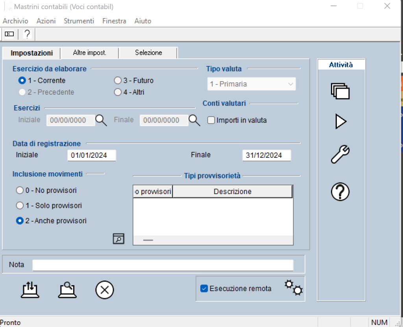
Task: Open the wrench tool in Attività panel
Action: click(340, 154)
